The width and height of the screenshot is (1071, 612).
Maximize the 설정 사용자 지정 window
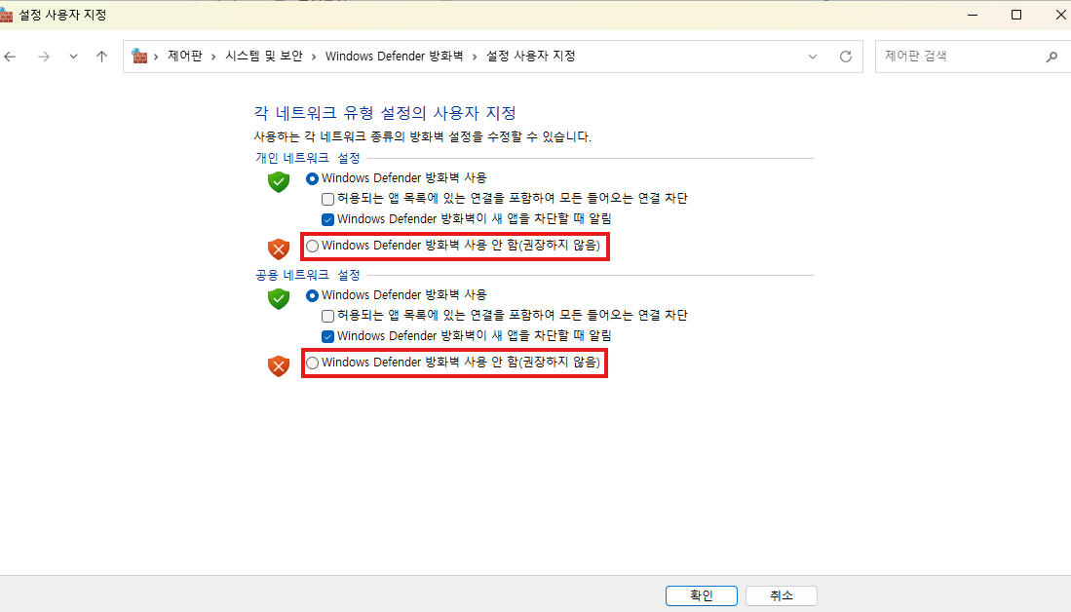(1016, 15)
